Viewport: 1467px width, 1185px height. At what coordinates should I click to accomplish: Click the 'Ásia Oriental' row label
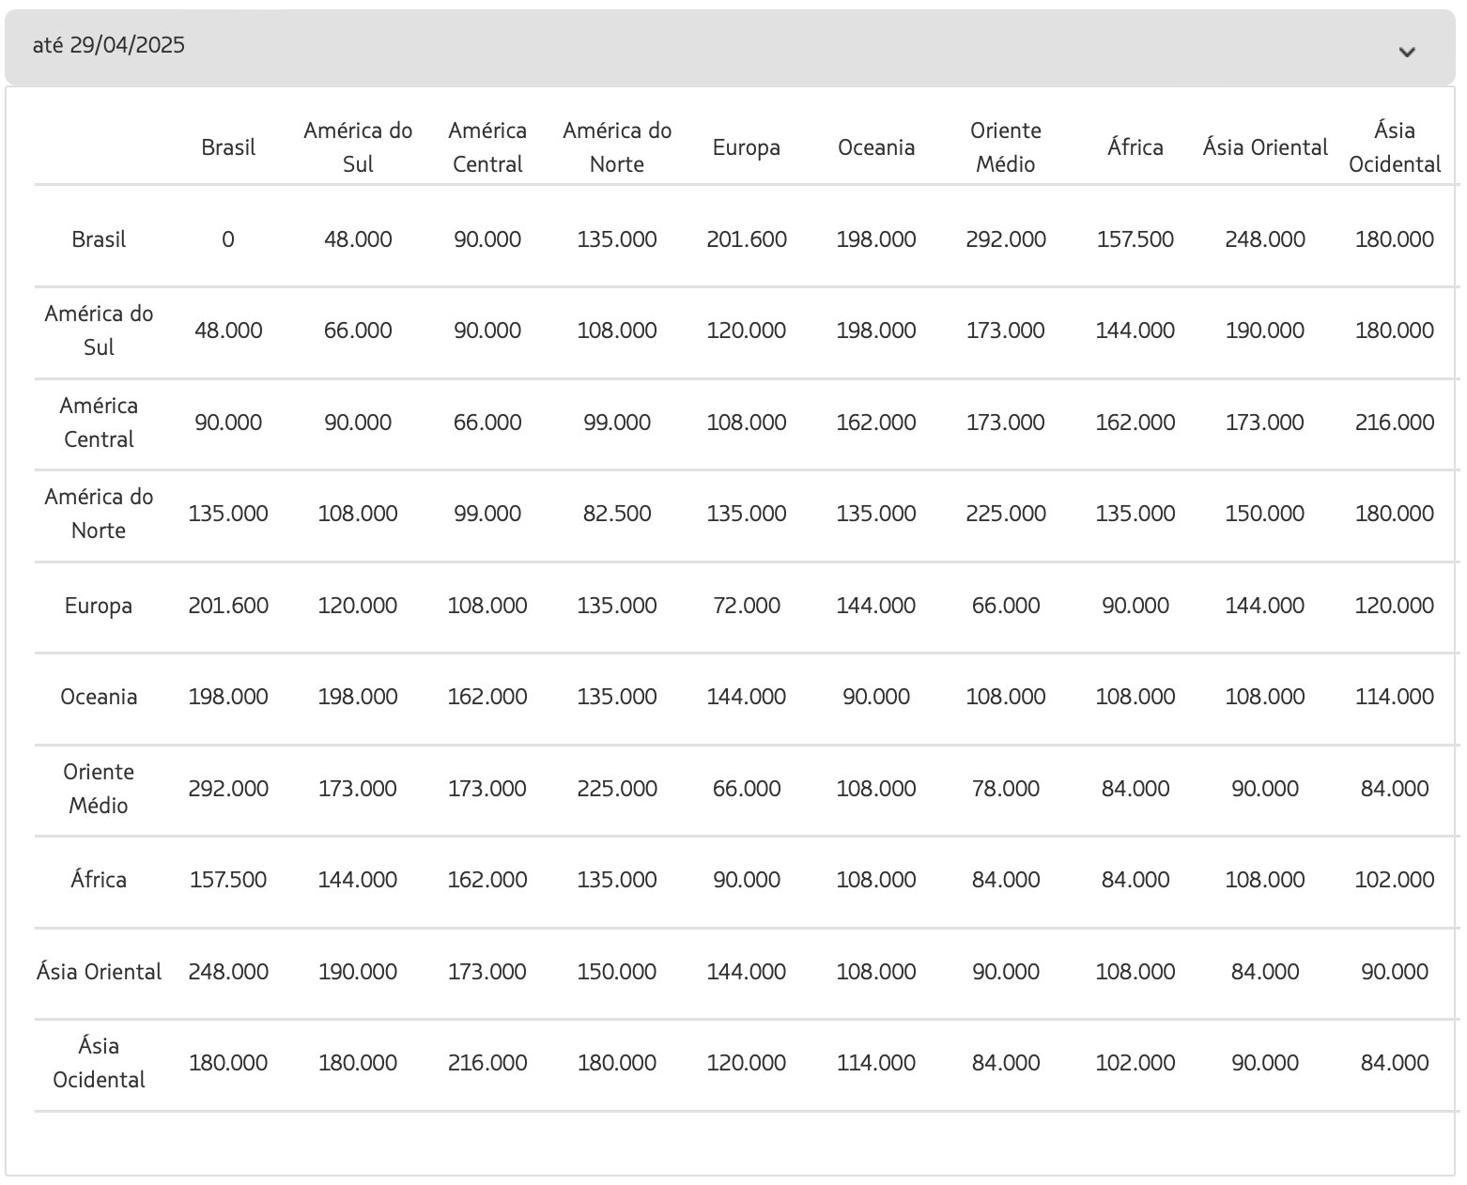pos(99,972)
